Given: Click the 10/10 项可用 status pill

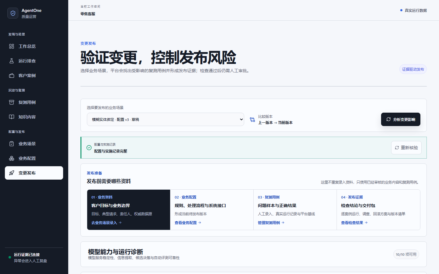Looking at the screenshot, I should pyautogui.click(x=406, y=254).
